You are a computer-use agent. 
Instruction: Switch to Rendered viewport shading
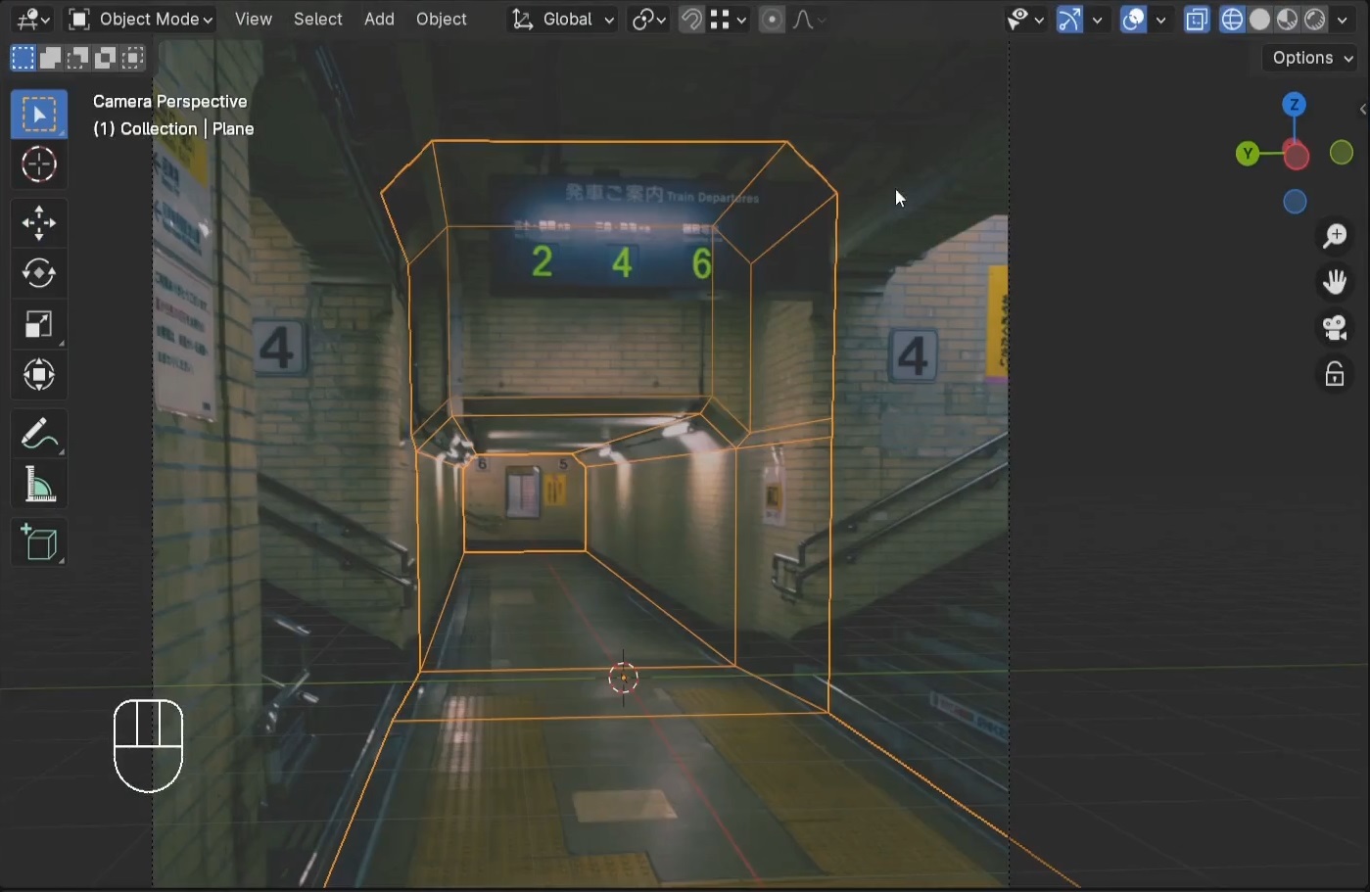1313,19
